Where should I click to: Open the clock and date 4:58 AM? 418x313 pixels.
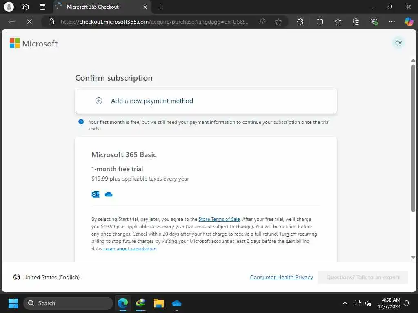pos(389,303)
